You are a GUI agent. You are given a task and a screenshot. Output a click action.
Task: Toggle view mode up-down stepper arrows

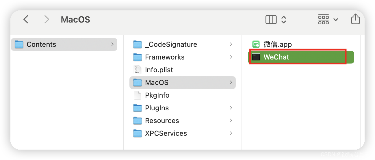[284, 19]
